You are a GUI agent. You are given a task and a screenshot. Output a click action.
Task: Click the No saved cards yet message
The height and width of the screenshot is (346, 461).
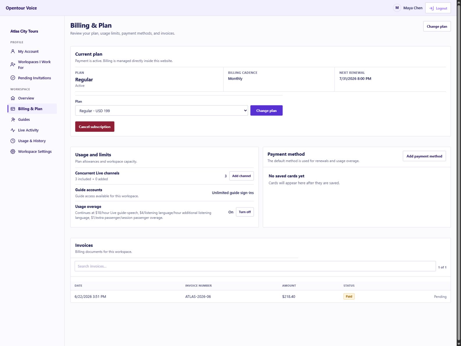286,176
